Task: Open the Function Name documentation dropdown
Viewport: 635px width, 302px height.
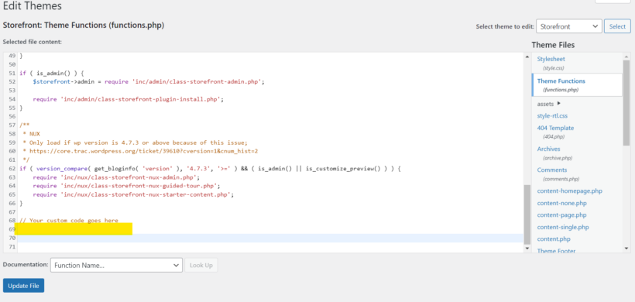Action: pos(116,265)
